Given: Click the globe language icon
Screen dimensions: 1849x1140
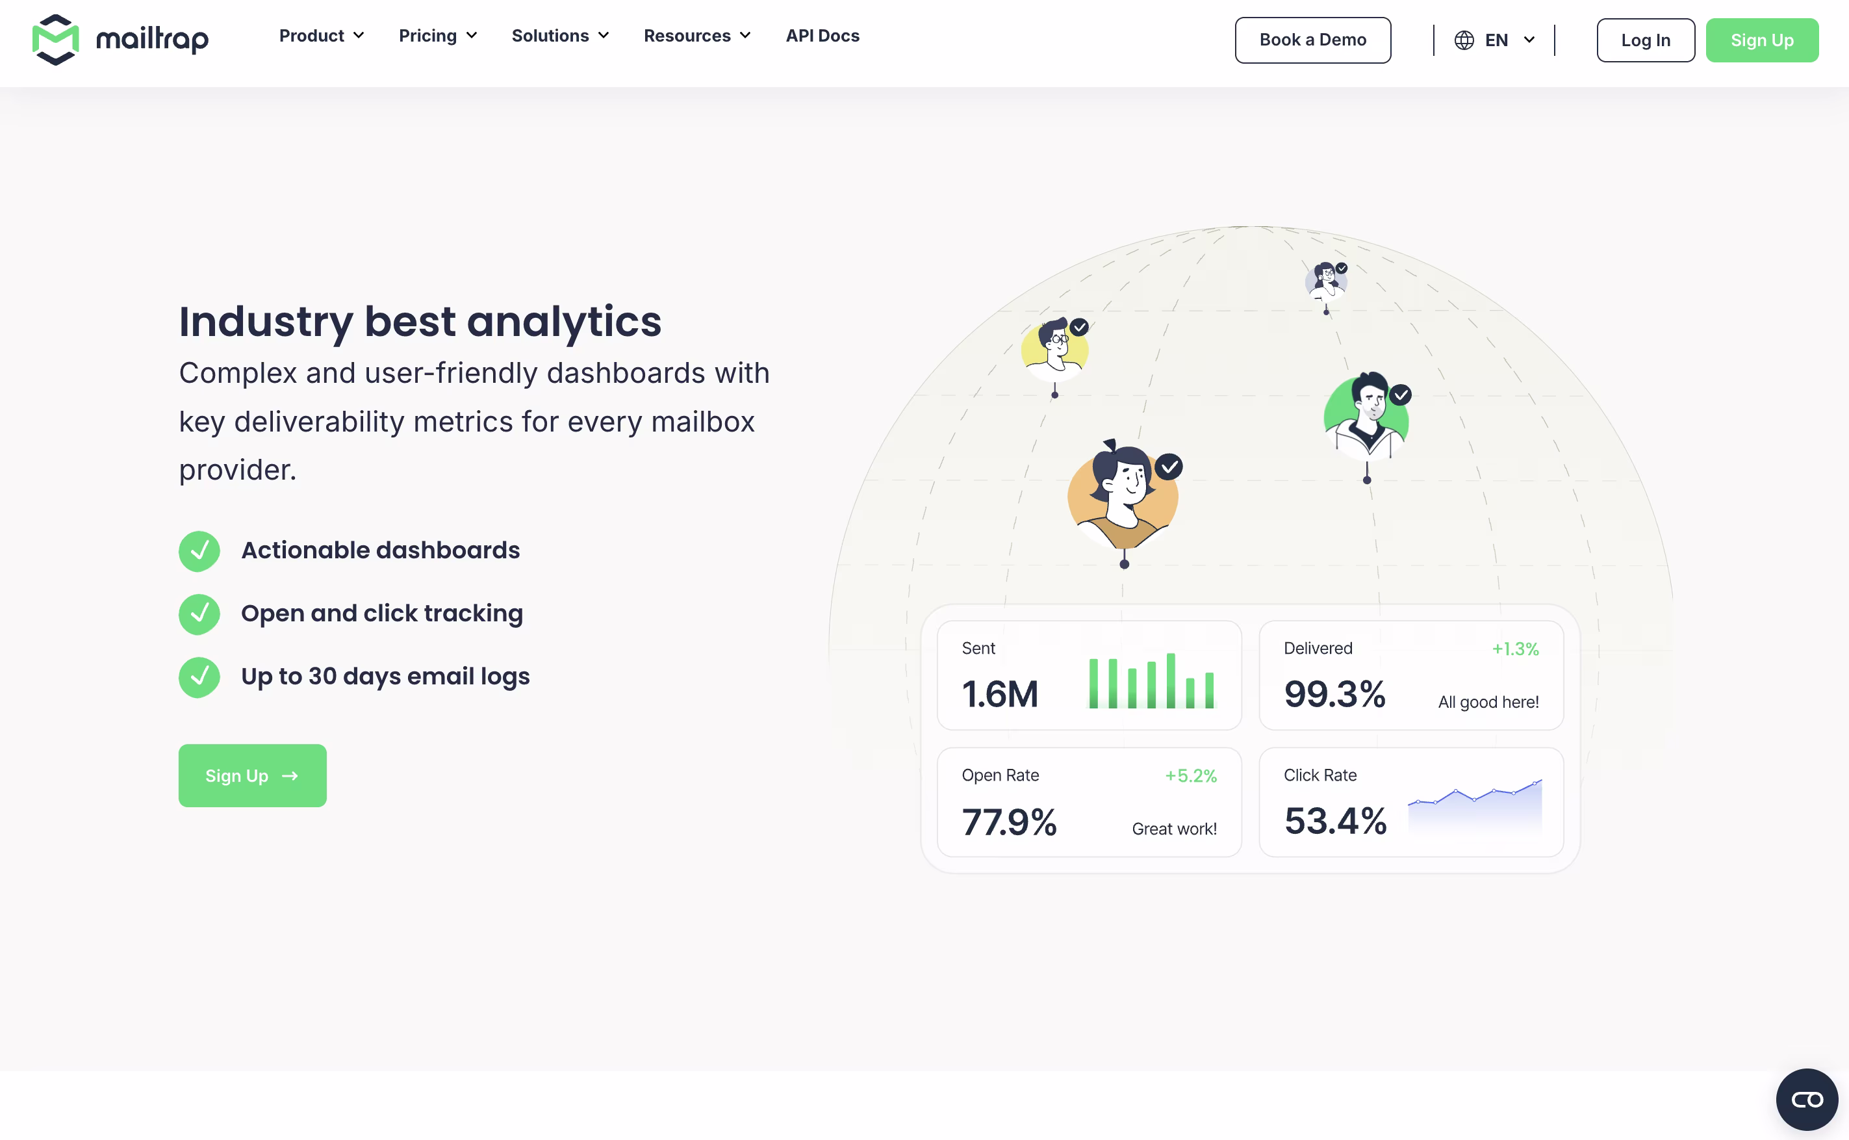Looking at the screenshot, I should [x=1463, y=40].
